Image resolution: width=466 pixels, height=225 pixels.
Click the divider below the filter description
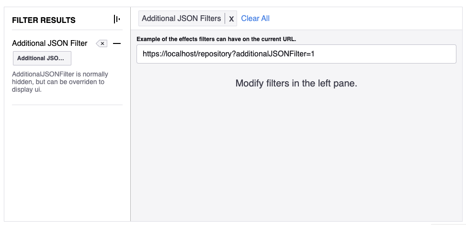coord(67,105)
